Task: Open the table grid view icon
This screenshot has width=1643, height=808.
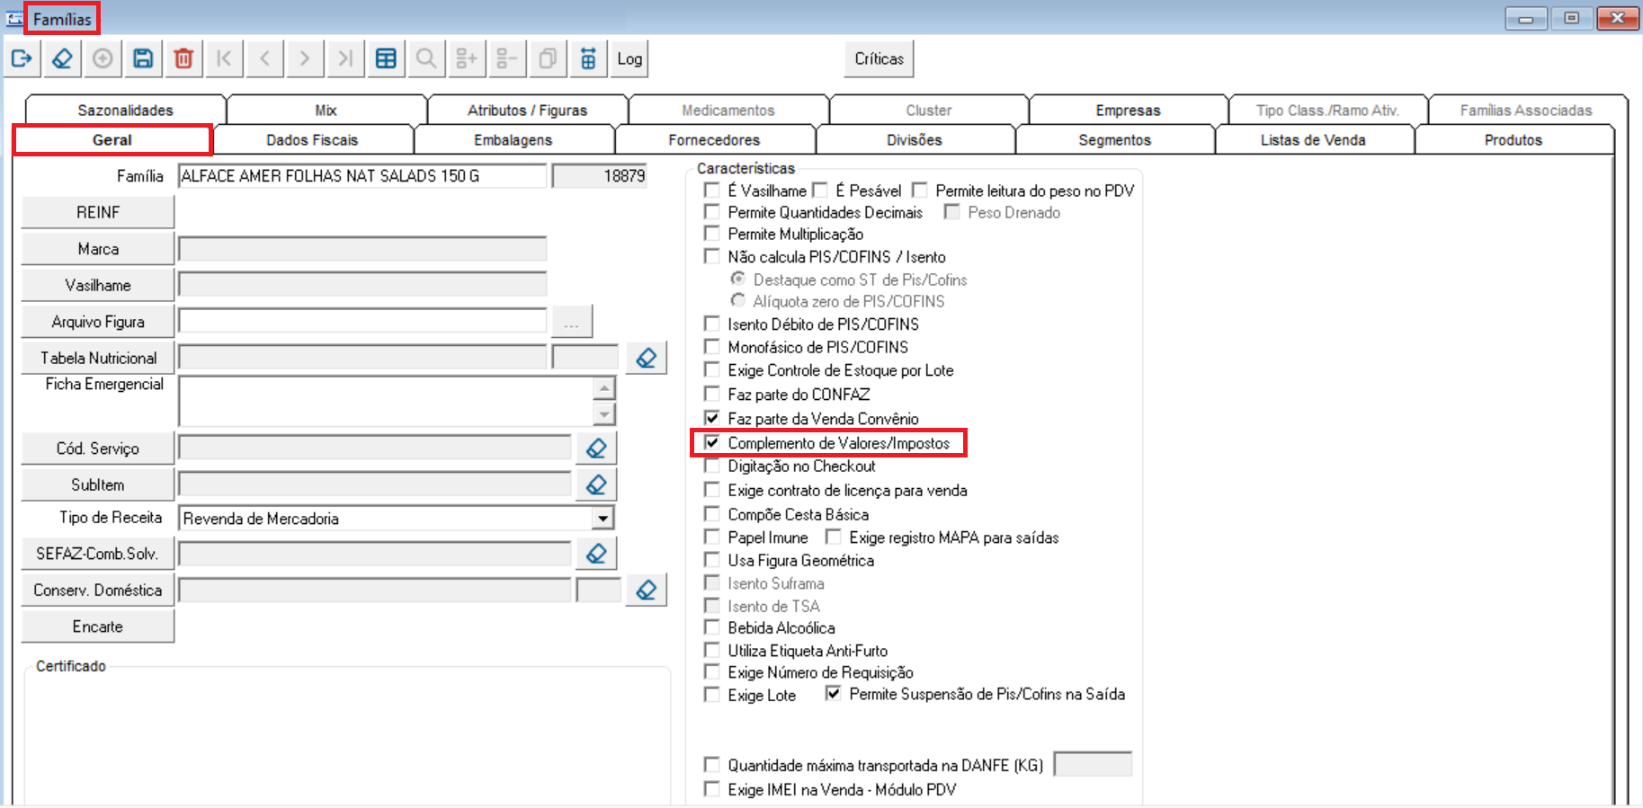Action: [x=386, y=59]
